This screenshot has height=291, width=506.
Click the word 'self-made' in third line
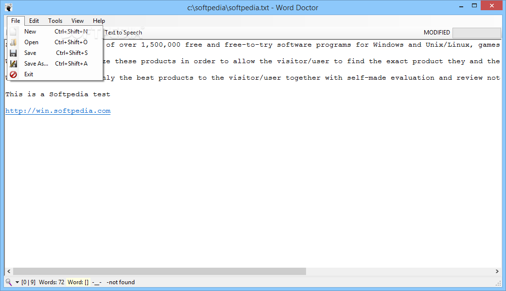click(366, 78)
